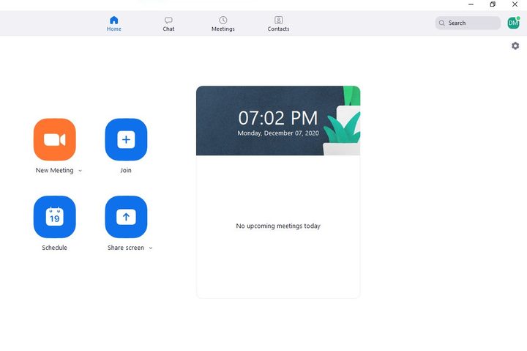Switch to the Chat tab
The image size is (527, 351).
point(168,23)
